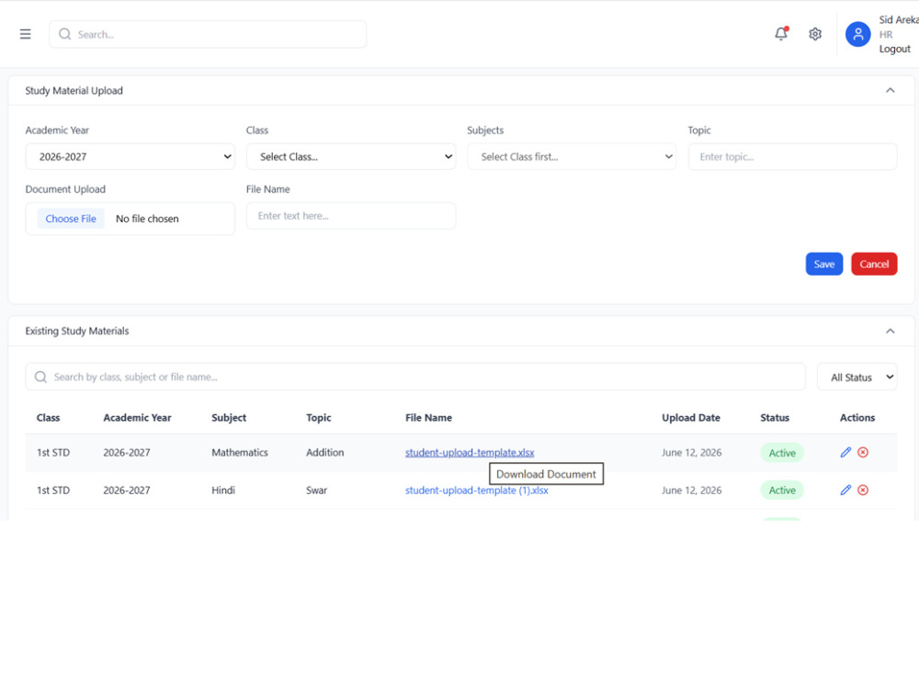Image resolution: width=919 pixels, height=688 pixels.
Task: Click the Subject column header
Action: [229, 417]
